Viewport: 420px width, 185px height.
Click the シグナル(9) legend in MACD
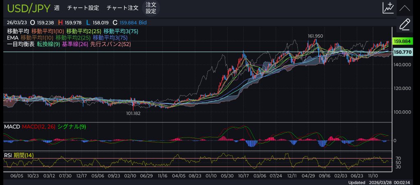72,127
